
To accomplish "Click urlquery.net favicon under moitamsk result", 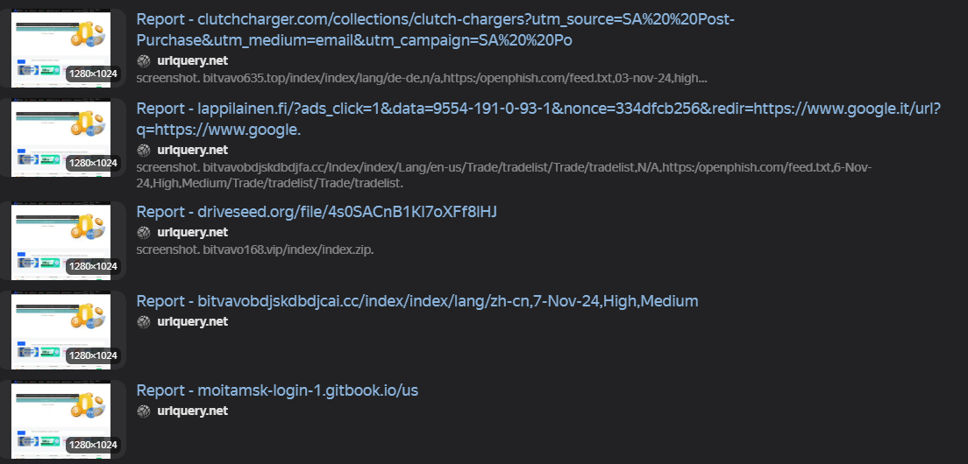I will tap(144, 411).
